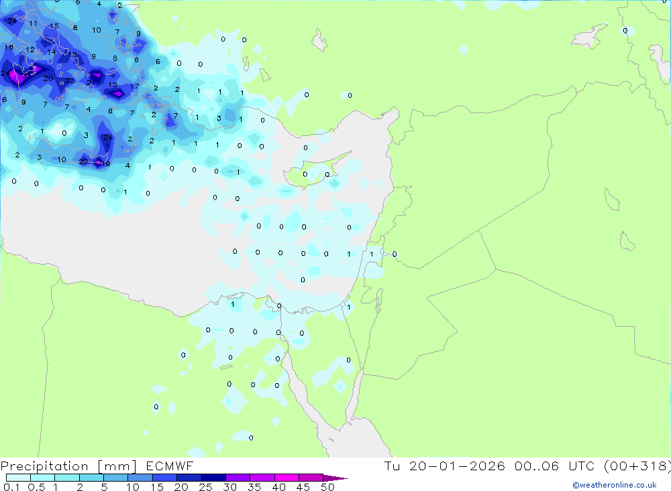Click the '25' legend scale label
The image size is (671, 491).
(205, 487)
